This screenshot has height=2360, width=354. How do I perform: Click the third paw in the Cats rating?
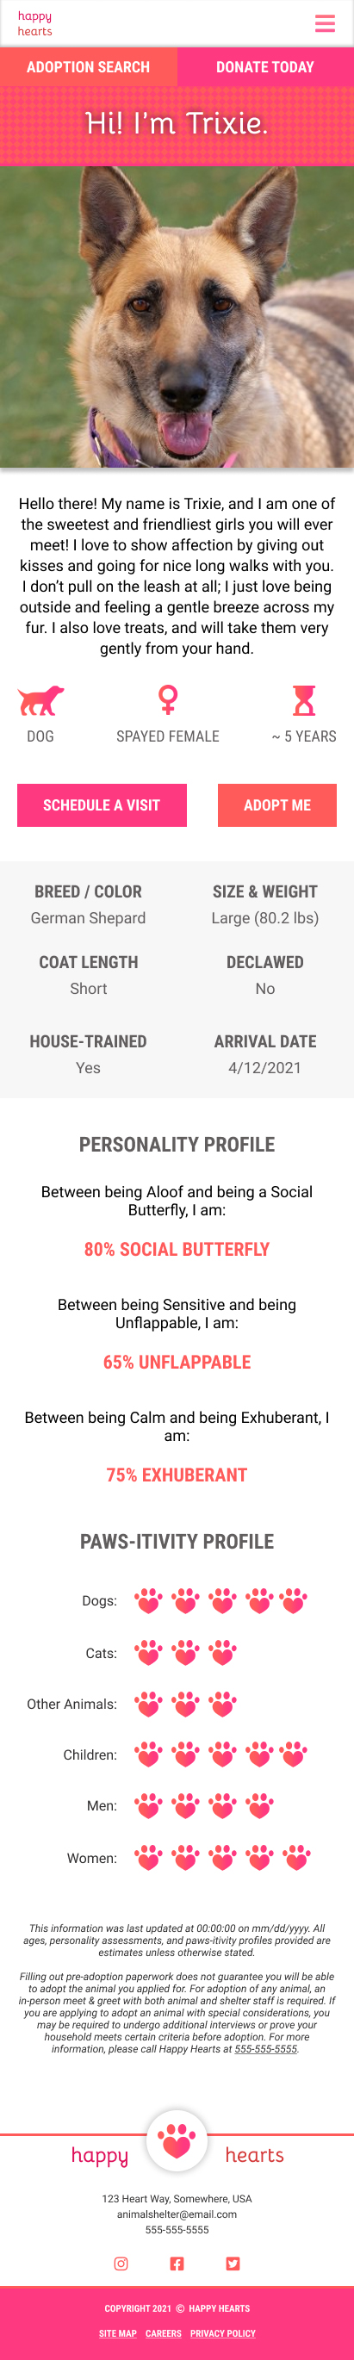(x=222, y=1652)
